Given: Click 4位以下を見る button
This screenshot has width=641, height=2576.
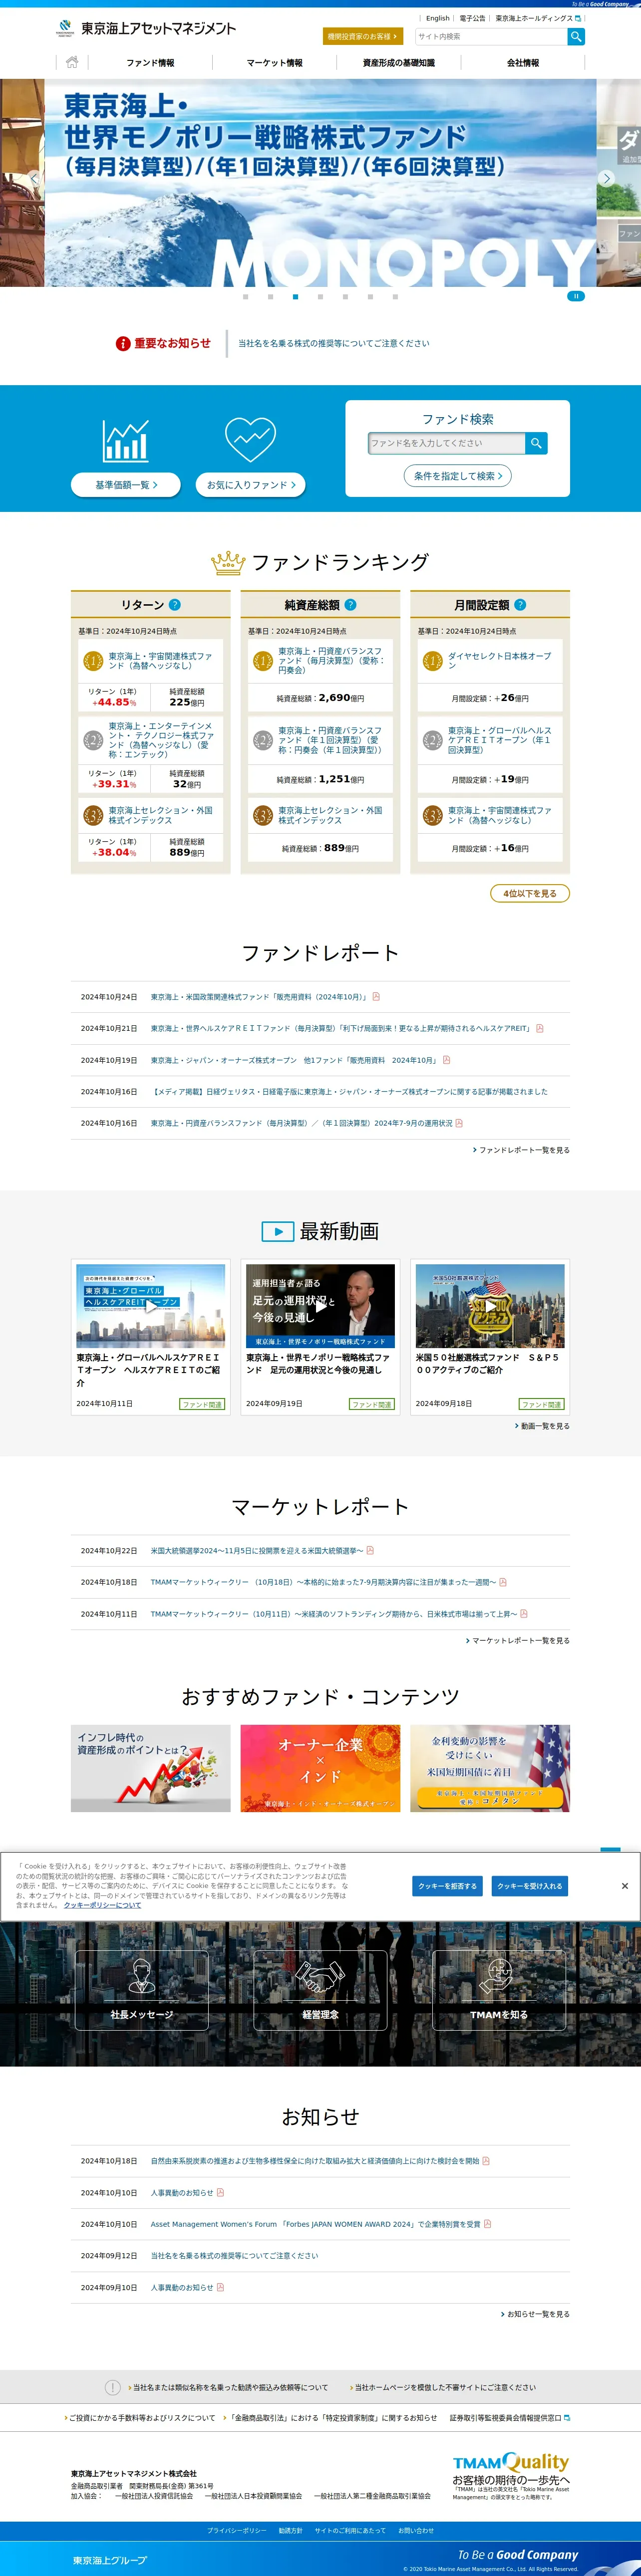Looking at the screenshot, I should 530,893.
